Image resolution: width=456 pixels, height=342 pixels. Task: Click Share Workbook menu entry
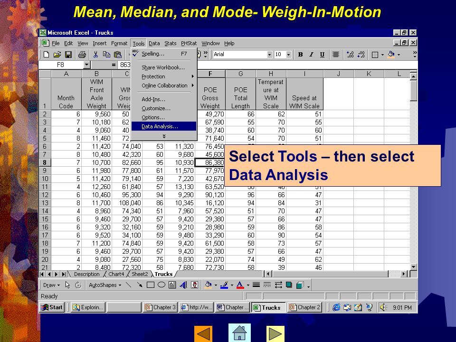(x=164, y=67)
